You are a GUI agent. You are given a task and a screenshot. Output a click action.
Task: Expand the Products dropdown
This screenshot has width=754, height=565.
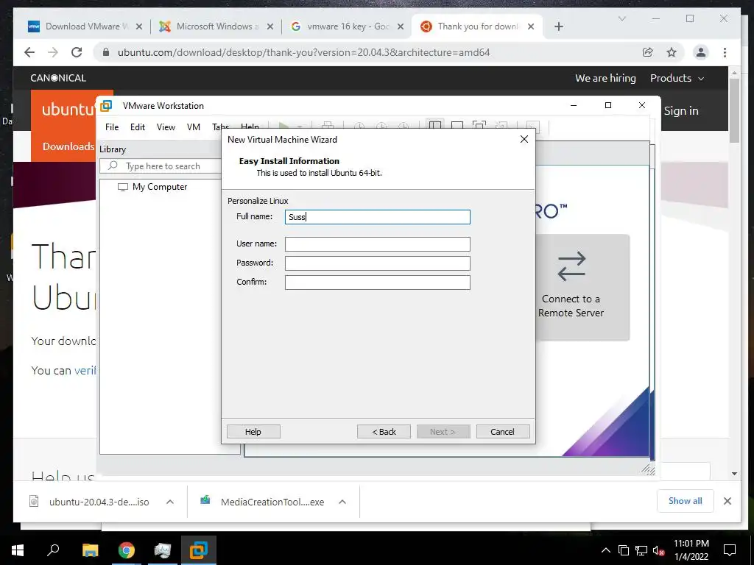coord(677,78)
